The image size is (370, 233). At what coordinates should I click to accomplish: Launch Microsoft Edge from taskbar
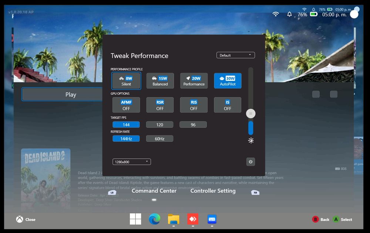pos(155,219)
